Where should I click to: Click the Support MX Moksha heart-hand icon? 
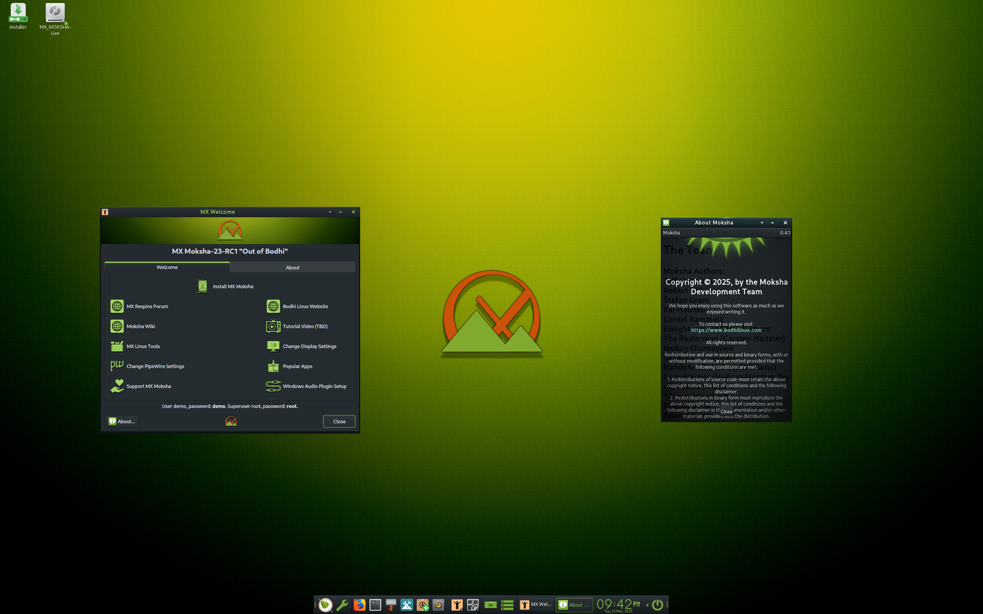point(117,386)
